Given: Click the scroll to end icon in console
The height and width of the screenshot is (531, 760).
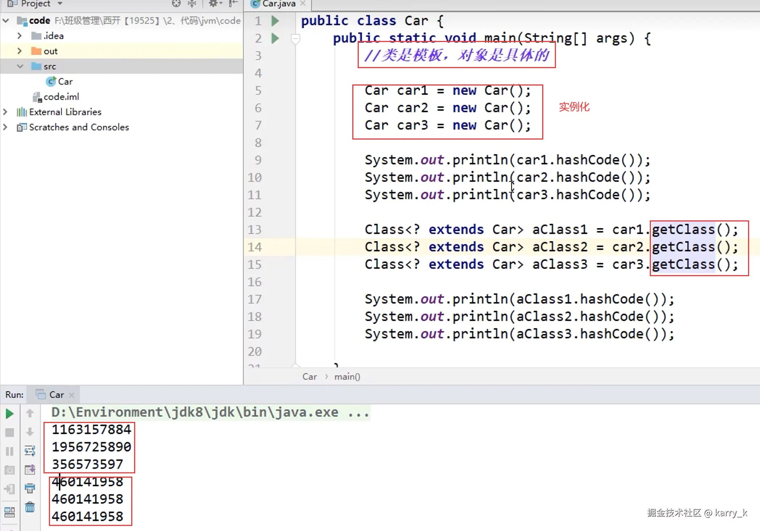Looking at the screenshot, I should (x=30, y=470).
